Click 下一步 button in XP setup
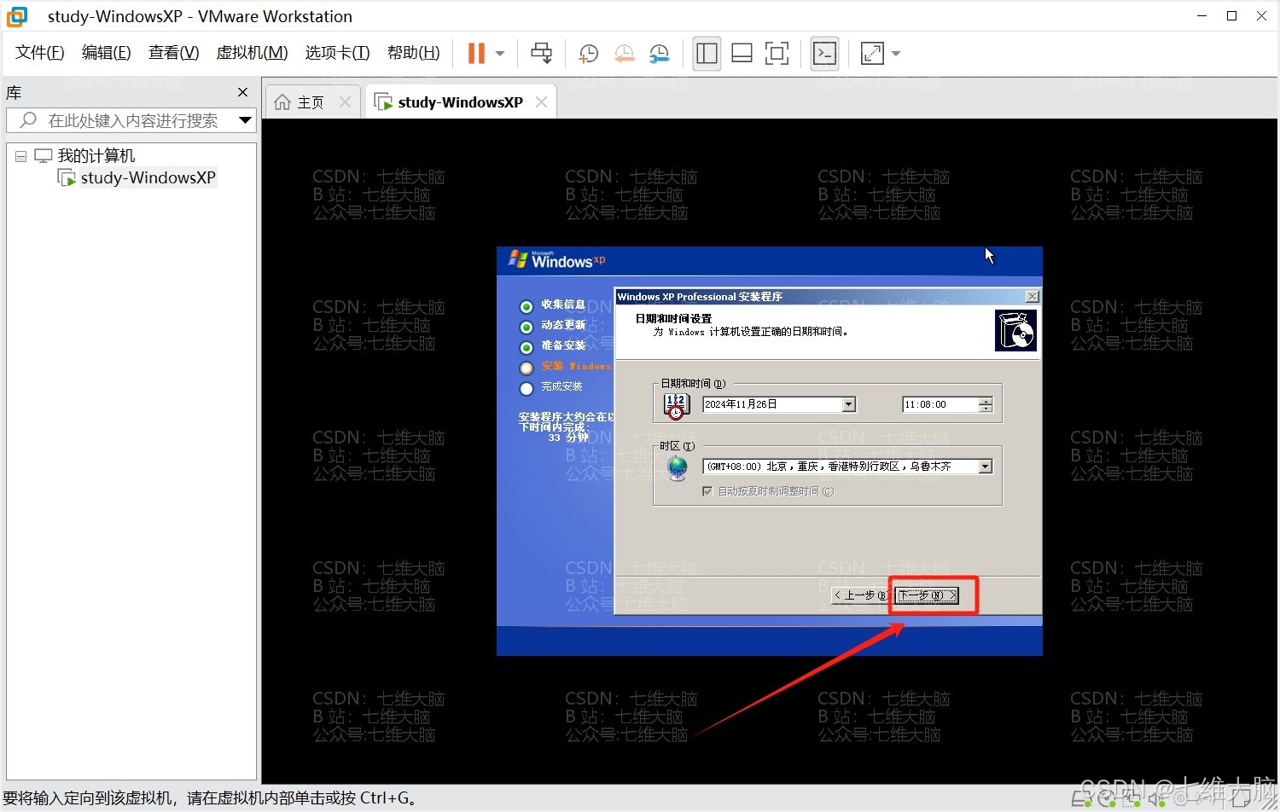The width and height of the screenshot is (1280, 812). pyautogui.click(x=928, y=595)
